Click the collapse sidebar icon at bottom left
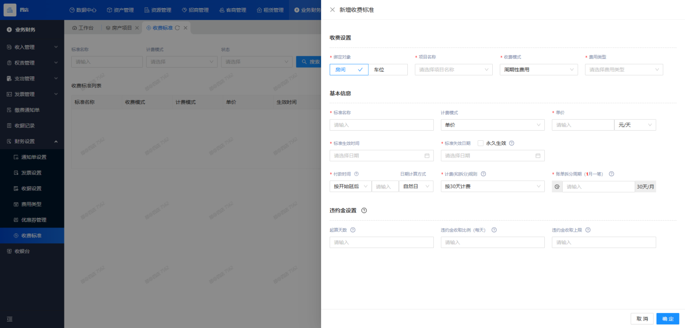The width and height of the screenshot is (685, 328). coord(10,319)
